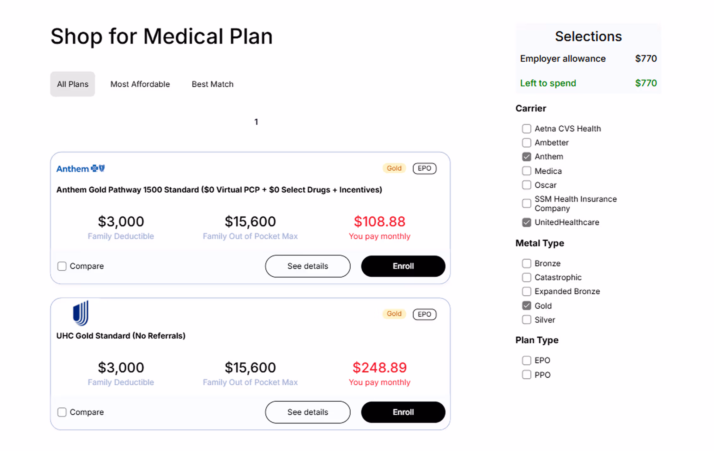
Task: Uncheck the UnitedHealthcare carrier filter
Action: (x=526, y=222)
